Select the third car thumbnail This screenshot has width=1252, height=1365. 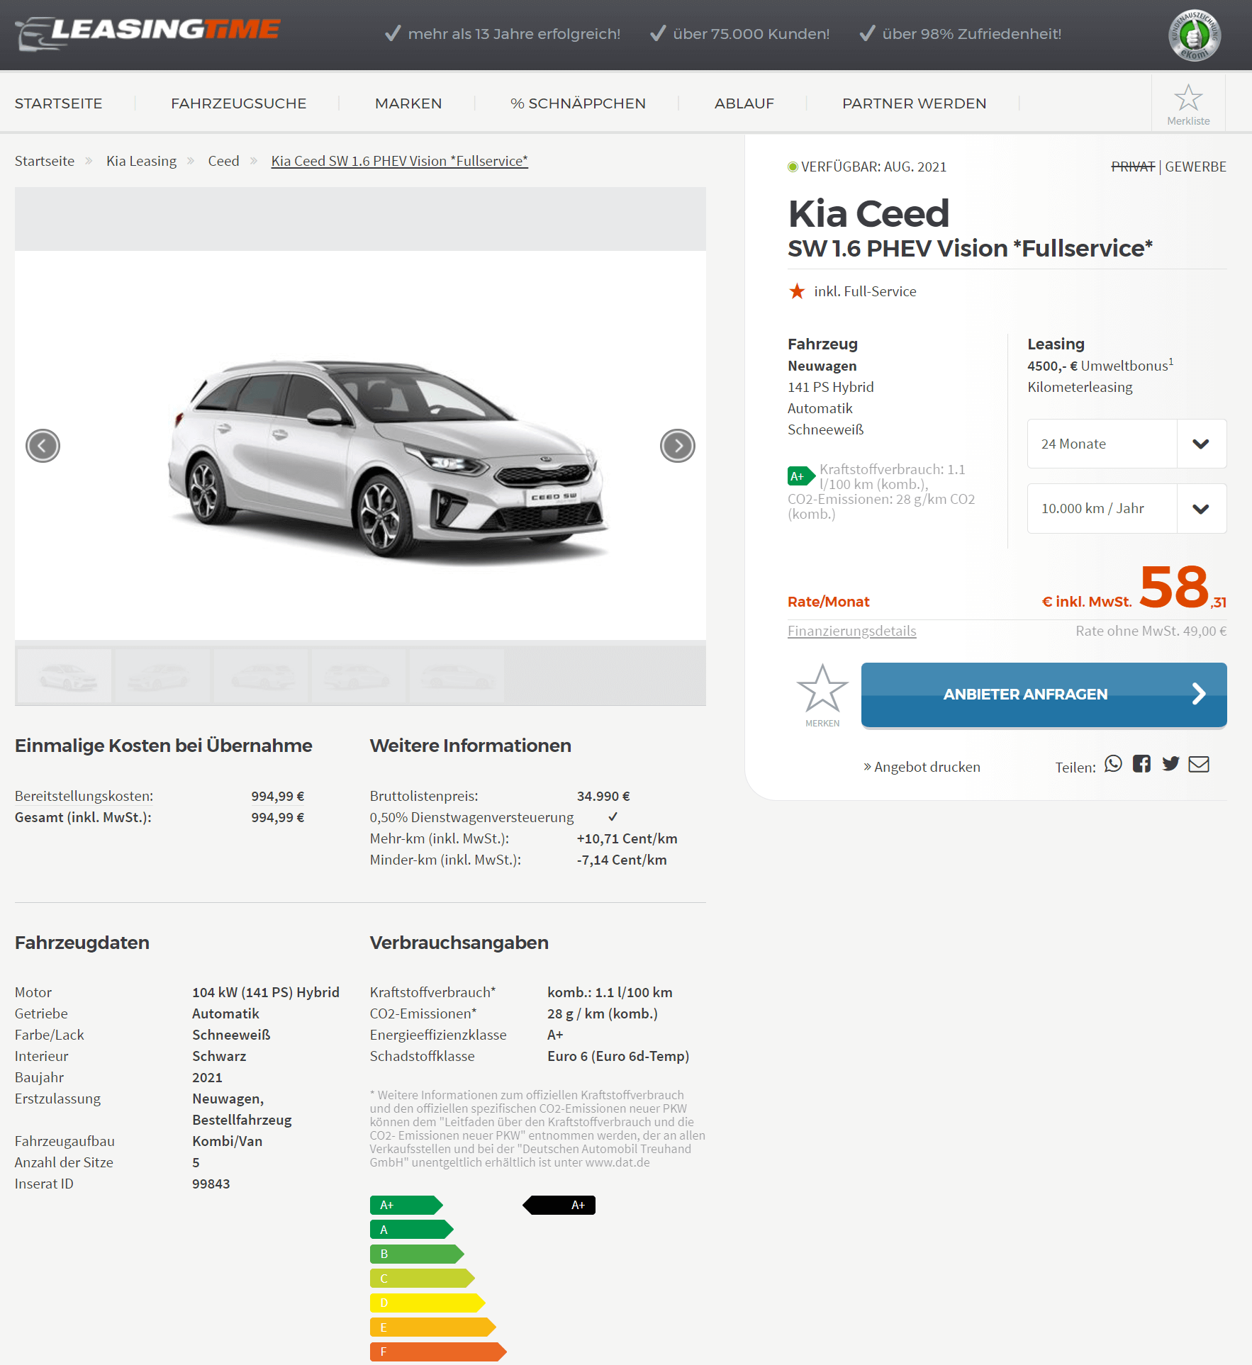(261, 675)
